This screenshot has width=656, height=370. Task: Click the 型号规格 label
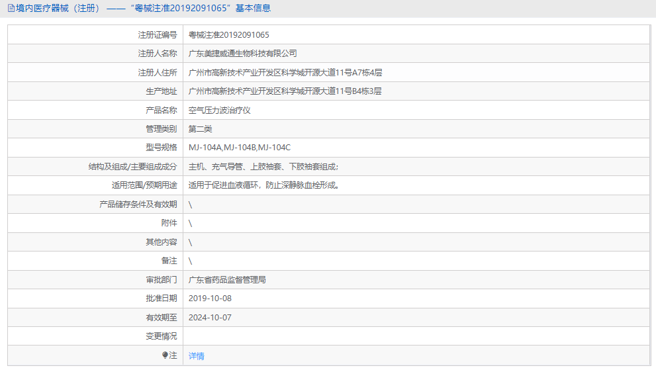[161, 148]
